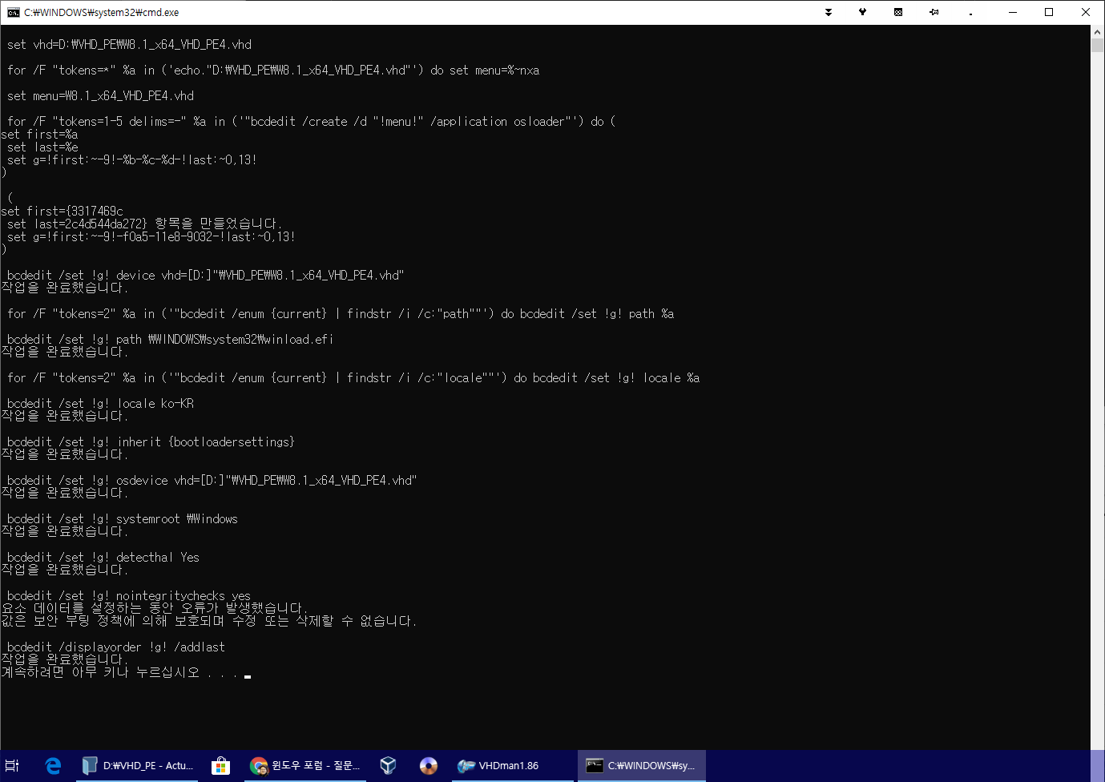Click the 'set first={3317469c' line
The height and width of the screenshot is (782, 1105).
pyautogui.click(x=63, y=212)
